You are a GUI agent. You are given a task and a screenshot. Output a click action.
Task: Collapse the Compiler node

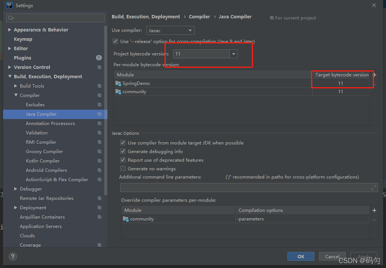click(x=16, y=95)
